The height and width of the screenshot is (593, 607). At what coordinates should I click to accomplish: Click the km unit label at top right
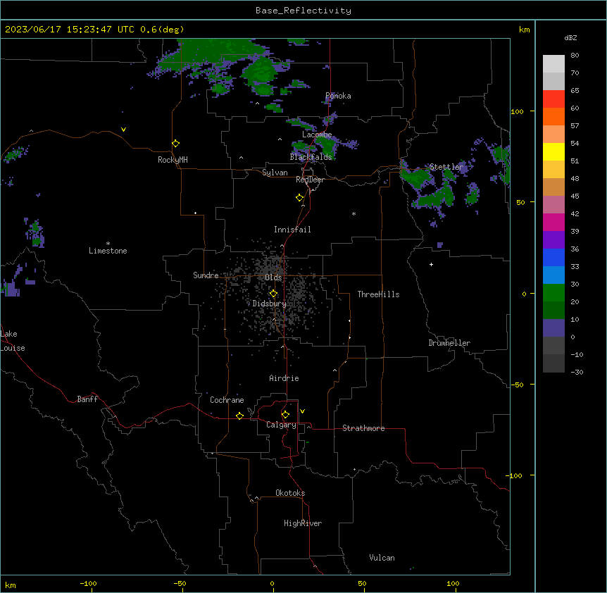point(524,30)
